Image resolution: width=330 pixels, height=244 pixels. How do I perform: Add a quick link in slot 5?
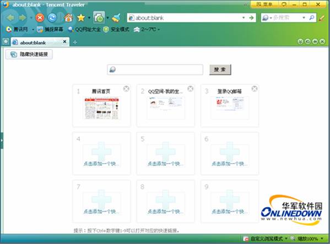166,154
